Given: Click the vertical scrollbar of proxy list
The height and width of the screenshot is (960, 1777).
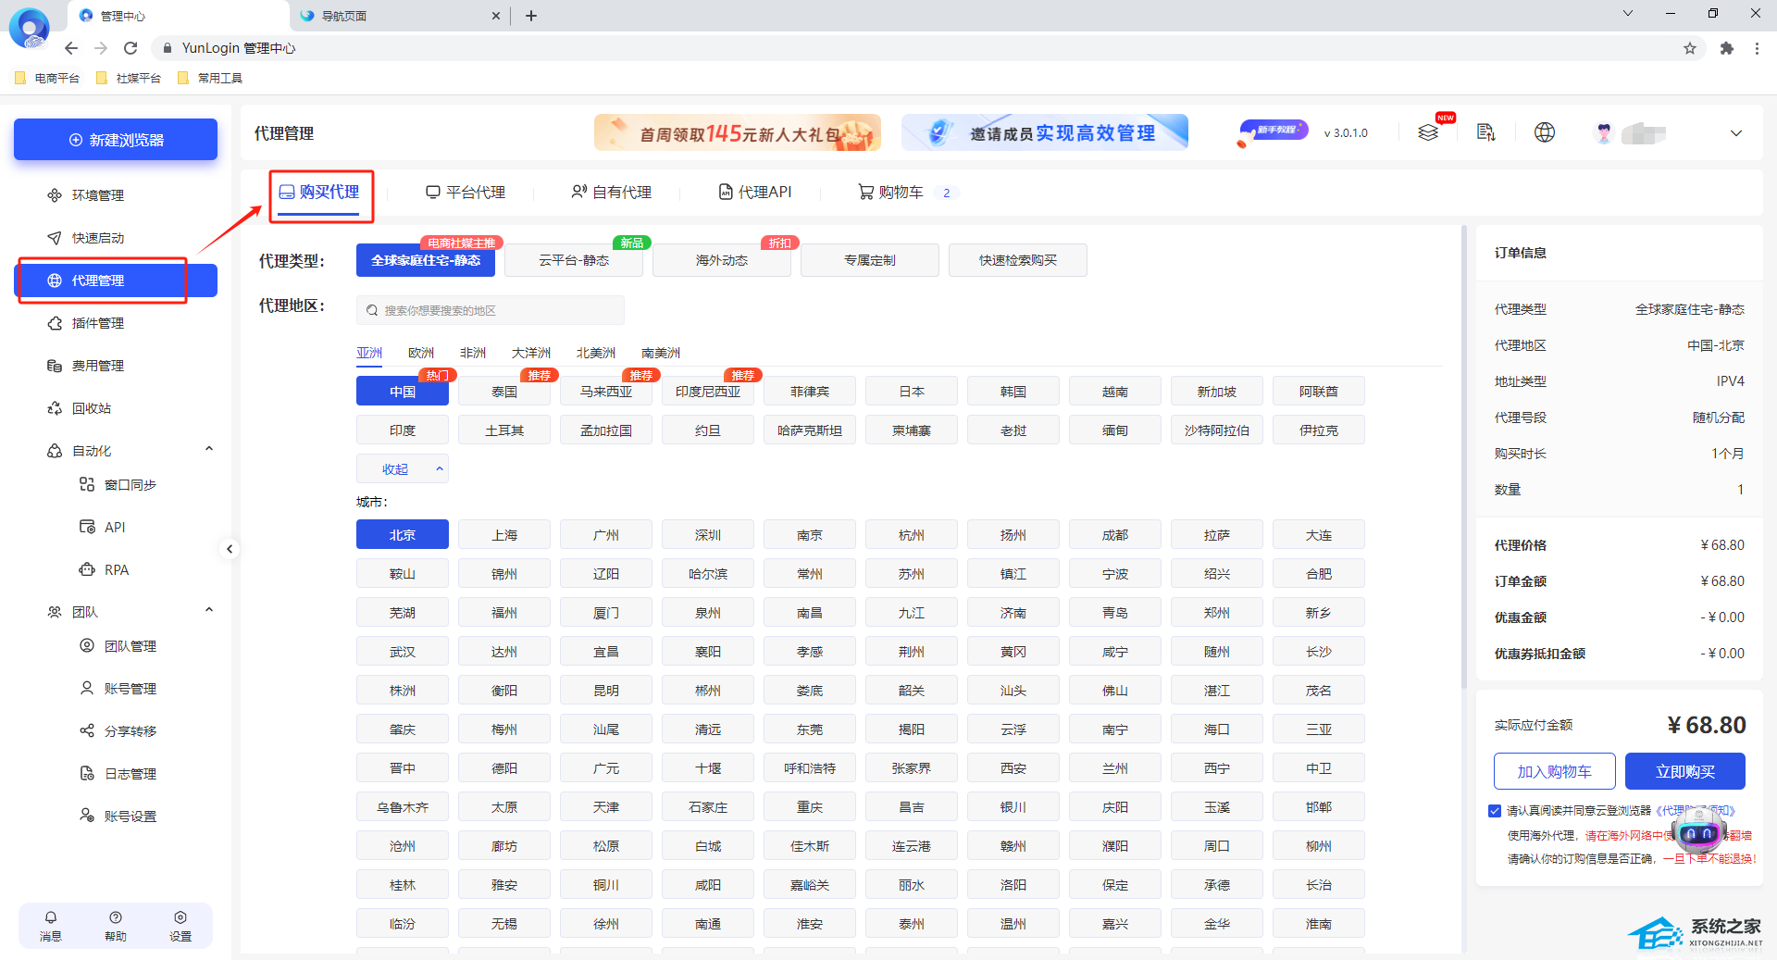Looking at the screenshot, I should click(x=1463, y=463).
